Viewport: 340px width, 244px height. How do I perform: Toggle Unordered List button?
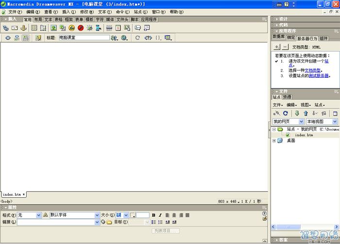pyautogui.click(x=153, y=222)
